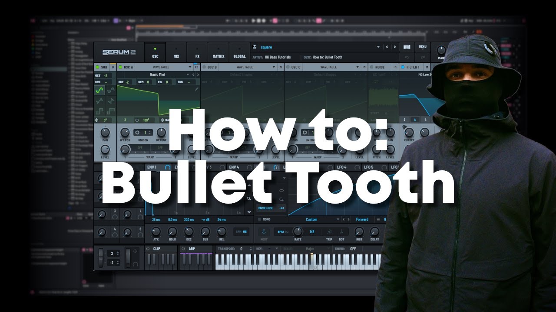Click the LFO TRIP triplet note icon
Screen dimensions: 556x312
329,231
